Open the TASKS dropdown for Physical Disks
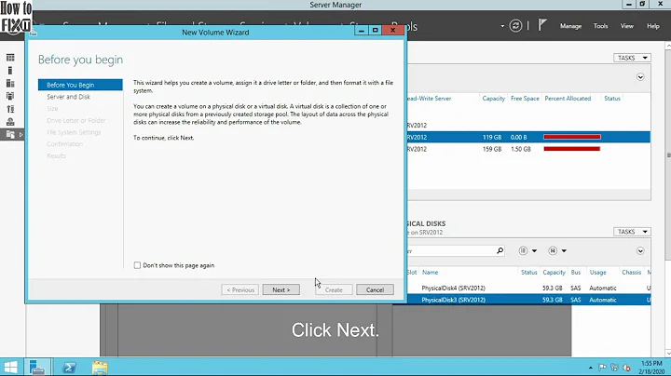Viewport: 671px width, 376px height. pyautogui.click(x=632, y=232)
